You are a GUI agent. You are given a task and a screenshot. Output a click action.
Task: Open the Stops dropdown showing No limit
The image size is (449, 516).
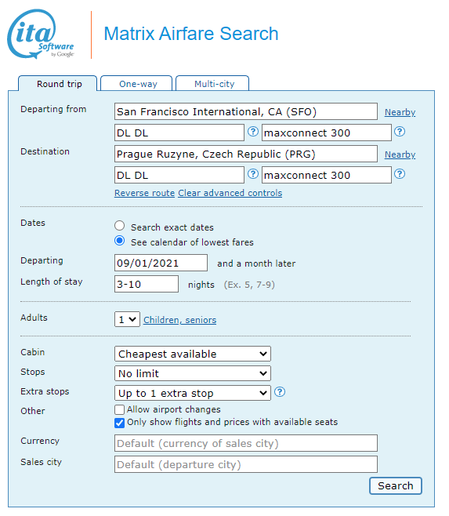click(x=193, y=373)
